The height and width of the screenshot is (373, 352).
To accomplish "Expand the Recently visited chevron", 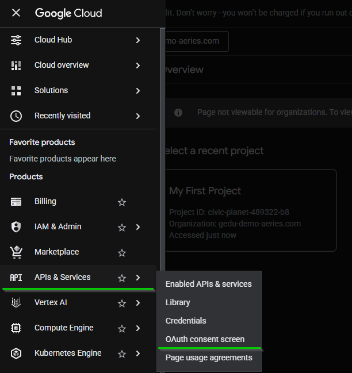I will pos(138,116).
